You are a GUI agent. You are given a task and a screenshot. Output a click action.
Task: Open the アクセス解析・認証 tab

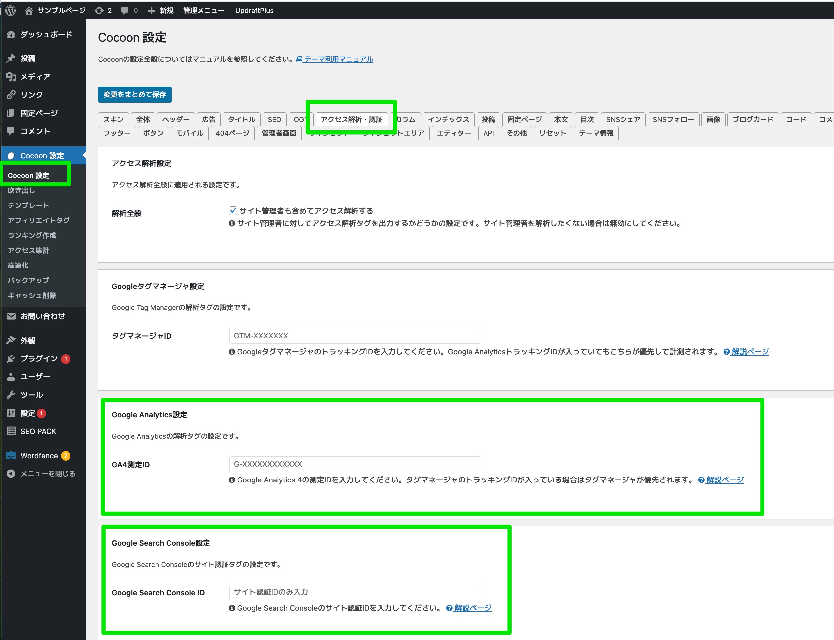click(x=351, y=120)
